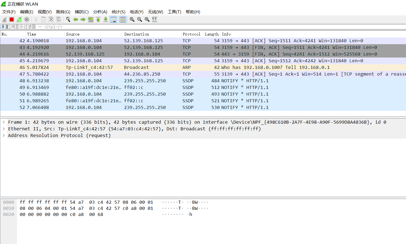Jump to the last packet
The image size is (406, 244).
point(106,19)
